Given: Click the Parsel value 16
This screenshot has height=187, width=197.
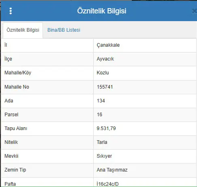Looking at the screenshot, I should (x=99, y=115).
